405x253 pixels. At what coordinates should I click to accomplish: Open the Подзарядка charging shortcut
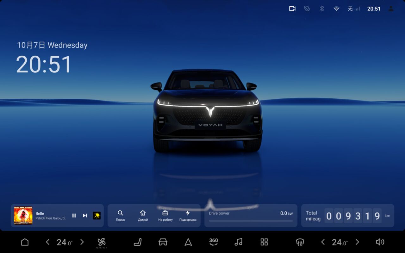(x=188, y=216)
